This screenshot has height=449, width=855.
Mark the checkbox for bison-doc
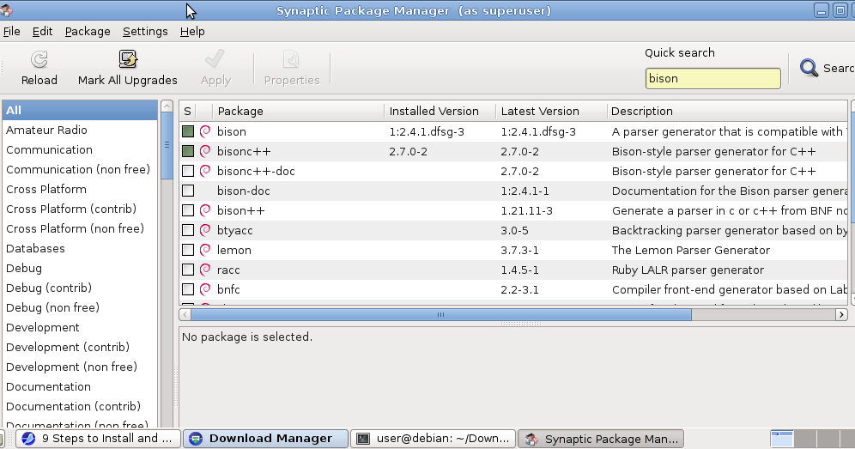[188, 191]
